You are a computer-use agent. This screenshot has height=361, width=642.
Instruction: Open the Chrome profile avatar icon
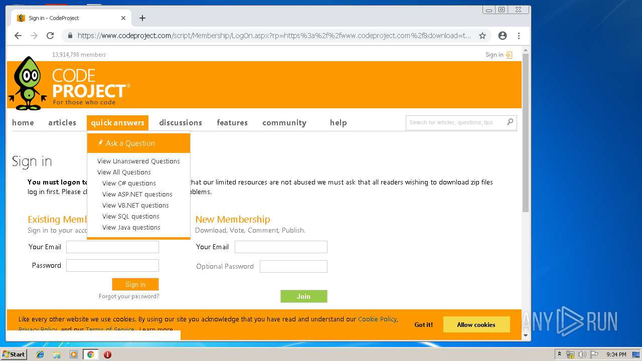(x=503, y=36)
